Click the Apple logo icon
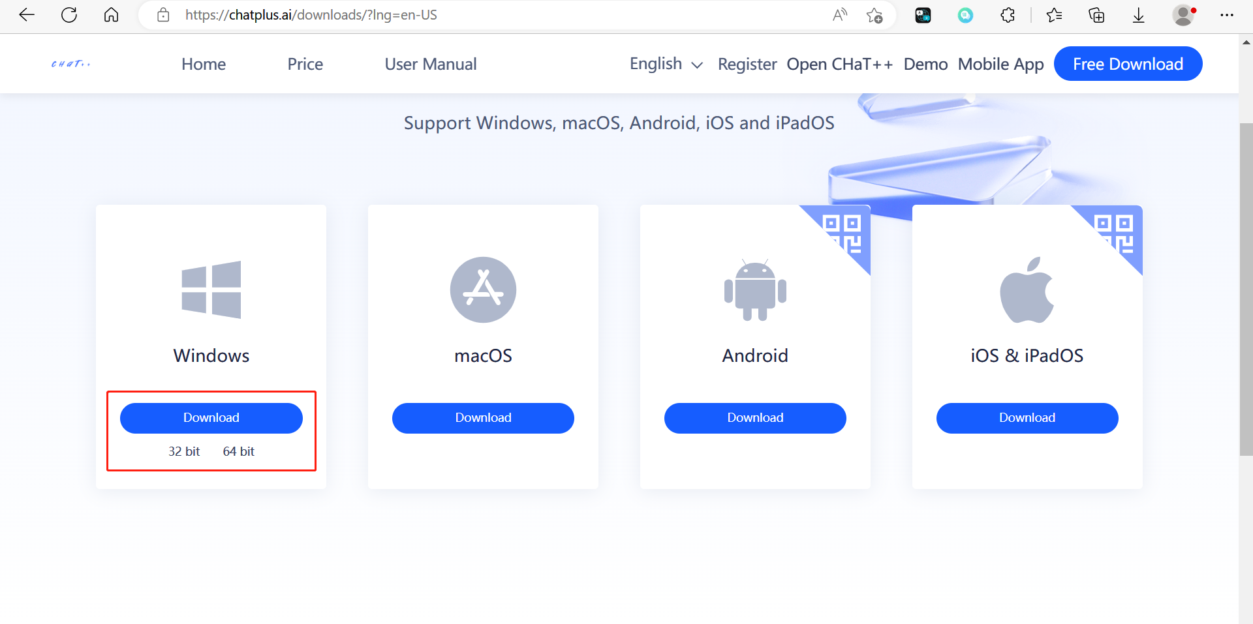The image size is (1253, 624). point(1027,290)
